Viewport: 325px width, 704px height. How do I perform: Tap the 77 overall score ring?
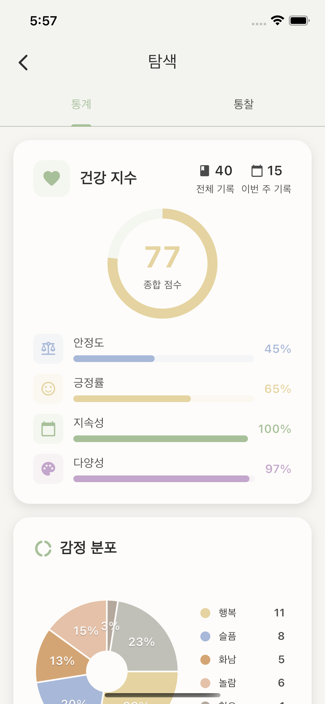(162, 263)
